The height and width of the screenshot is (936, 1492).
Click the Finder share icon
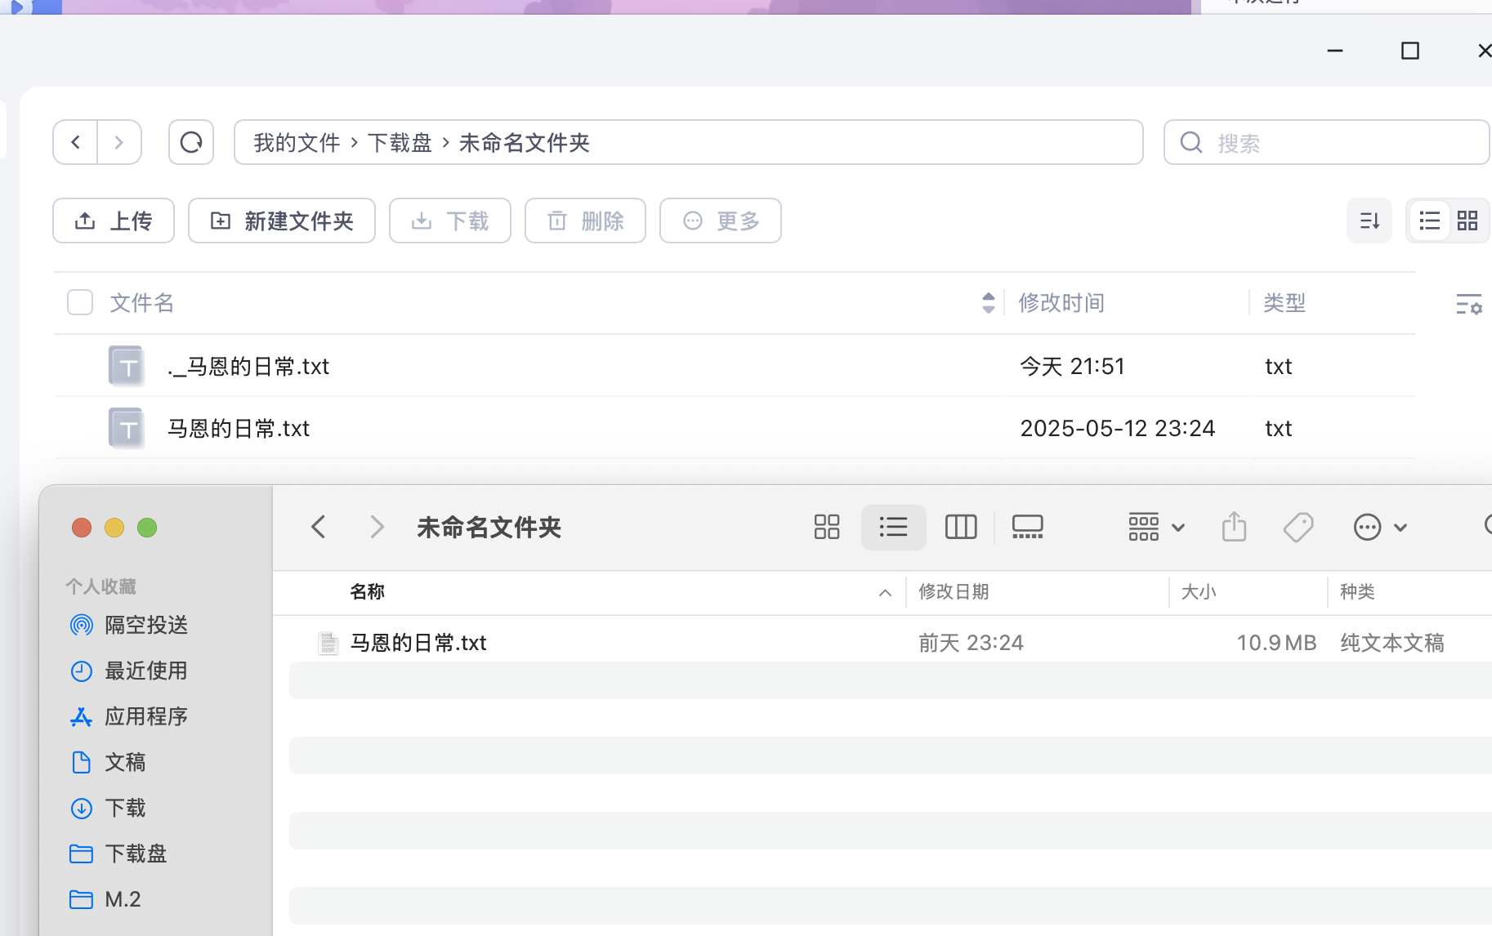(x=1234, y=527)
